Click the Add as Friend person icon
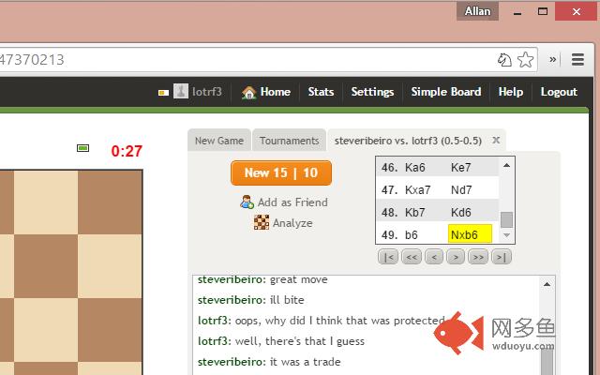 pyautogui.click(x=247, y=202)
